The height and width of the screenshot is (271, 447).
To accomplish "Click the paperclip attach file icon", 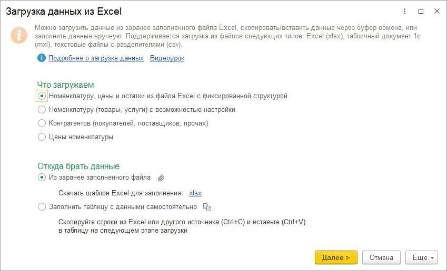I will click(162, 178).
